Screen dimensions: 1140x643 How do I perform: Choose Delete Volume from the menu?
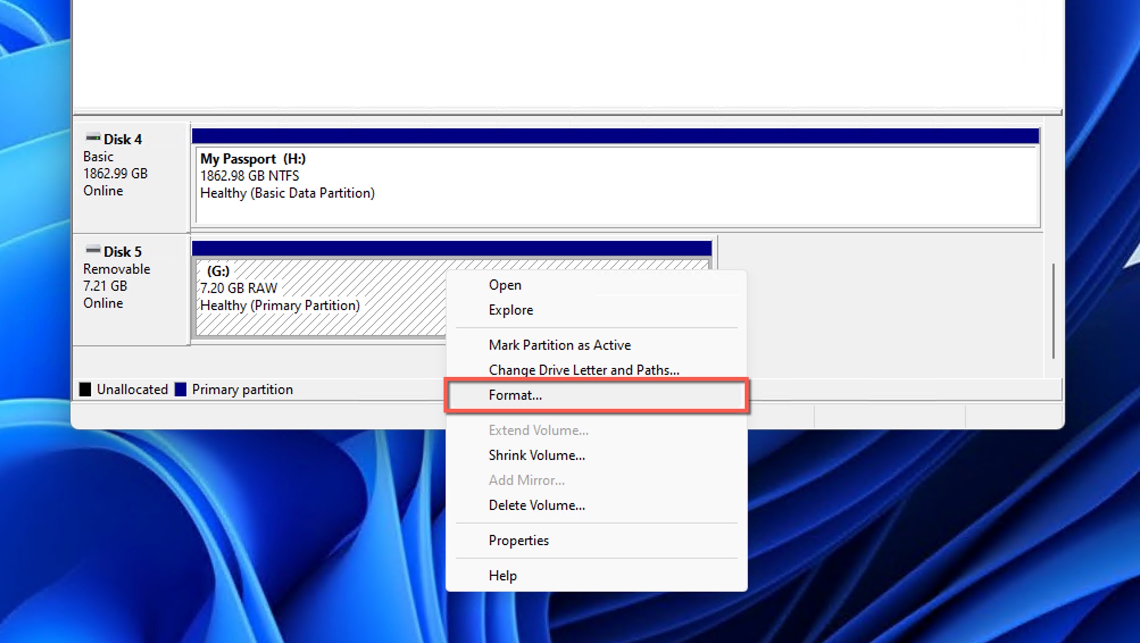pos(536,505)
